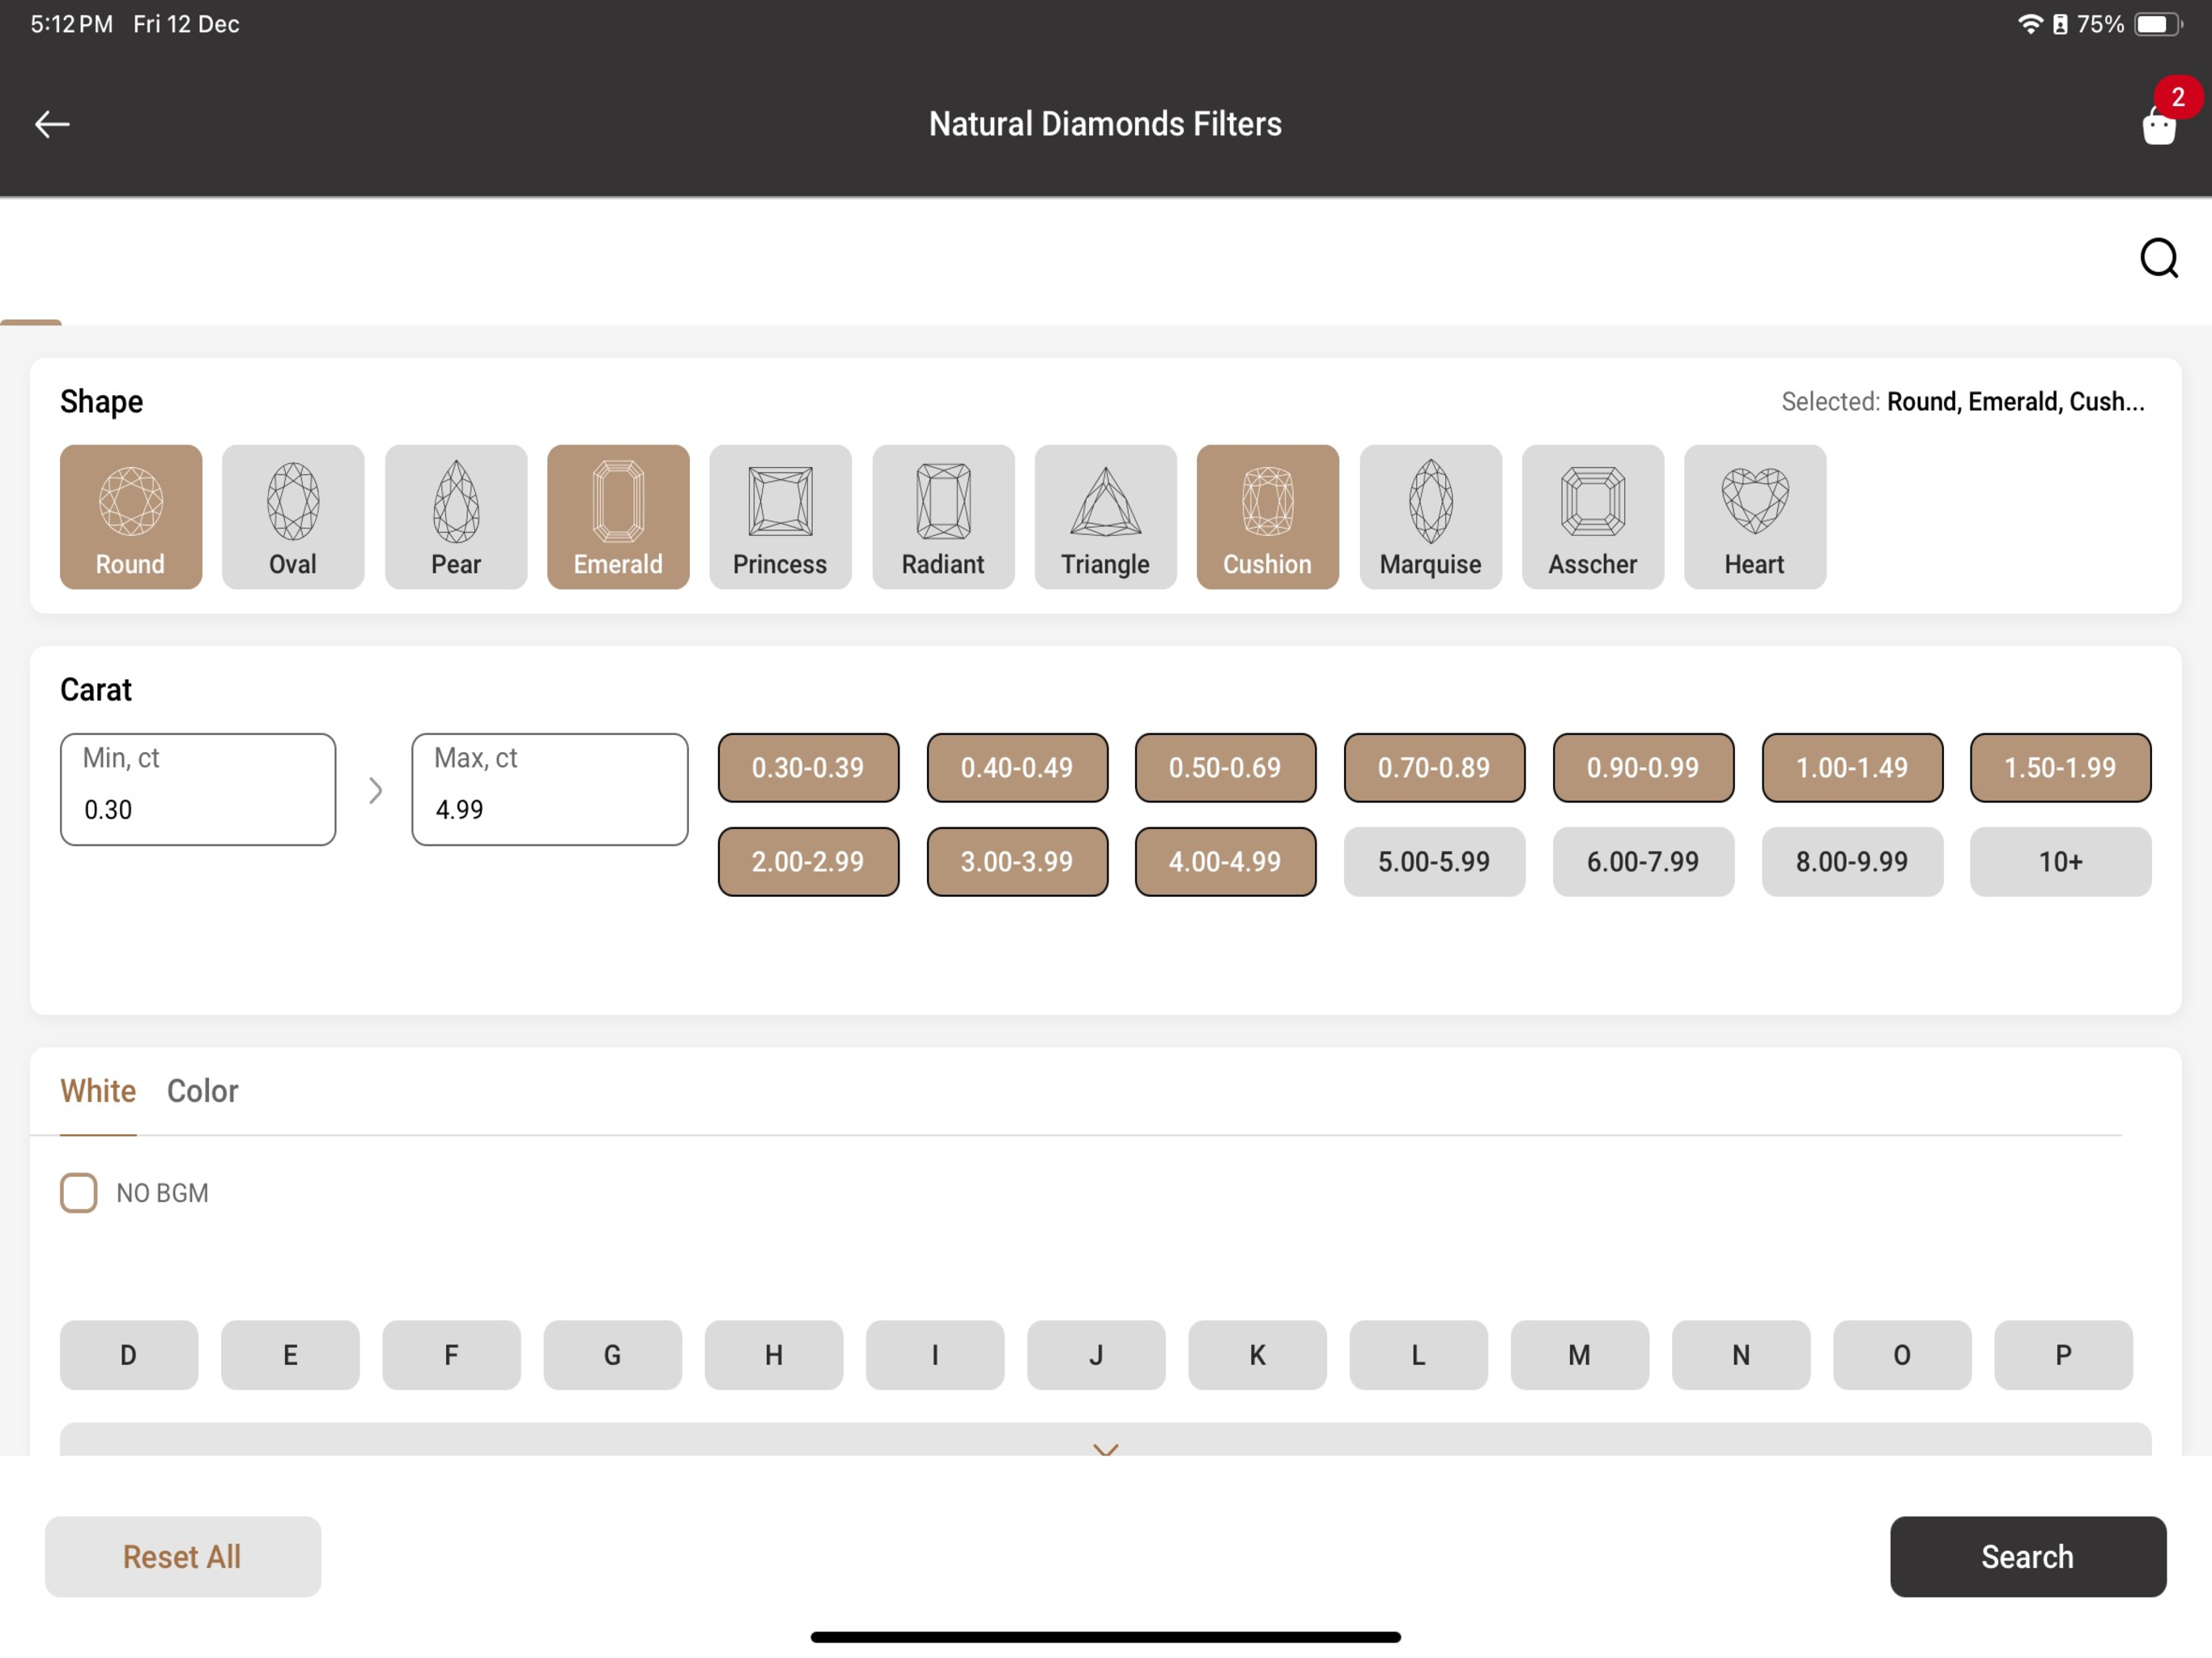Screen dimensions: 2212x1658
Task: Select color grade L
Action: pos(1418,1354)
